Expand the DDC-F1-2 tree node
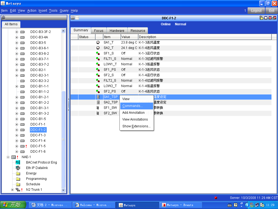The height and width of the screenshot is (209, 278). pyautogui.click(x=17, y=130)
